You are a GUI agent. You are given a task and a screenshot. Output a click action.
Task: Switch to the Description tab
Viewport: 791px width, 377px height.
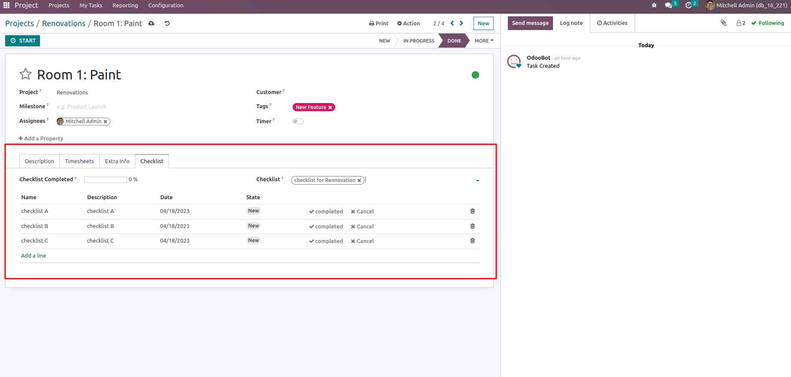click(x=40, y=161)
